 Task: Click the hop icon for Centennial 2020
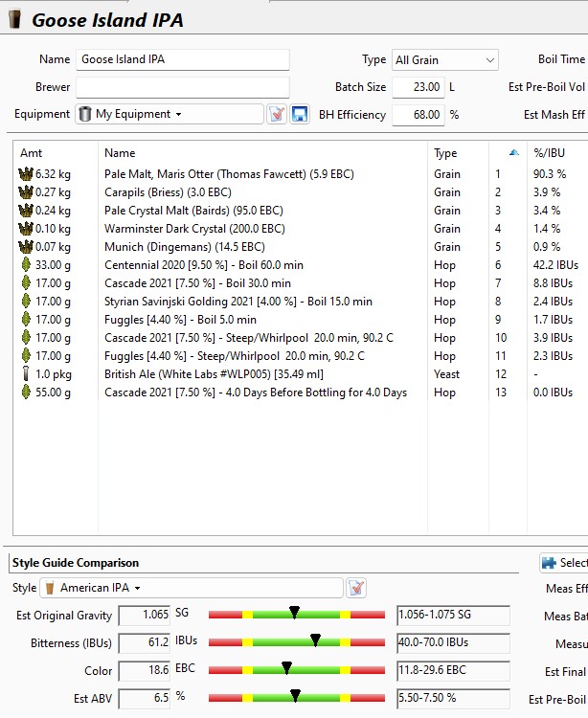(25, 265)
